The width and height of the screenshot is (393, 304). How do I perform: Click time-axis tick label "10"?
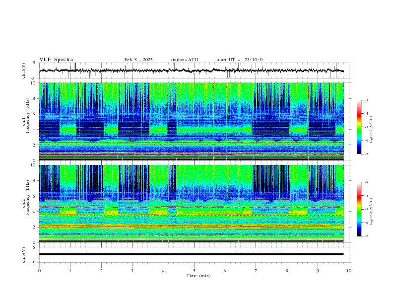pyautogui.click(x=349, y=271)
